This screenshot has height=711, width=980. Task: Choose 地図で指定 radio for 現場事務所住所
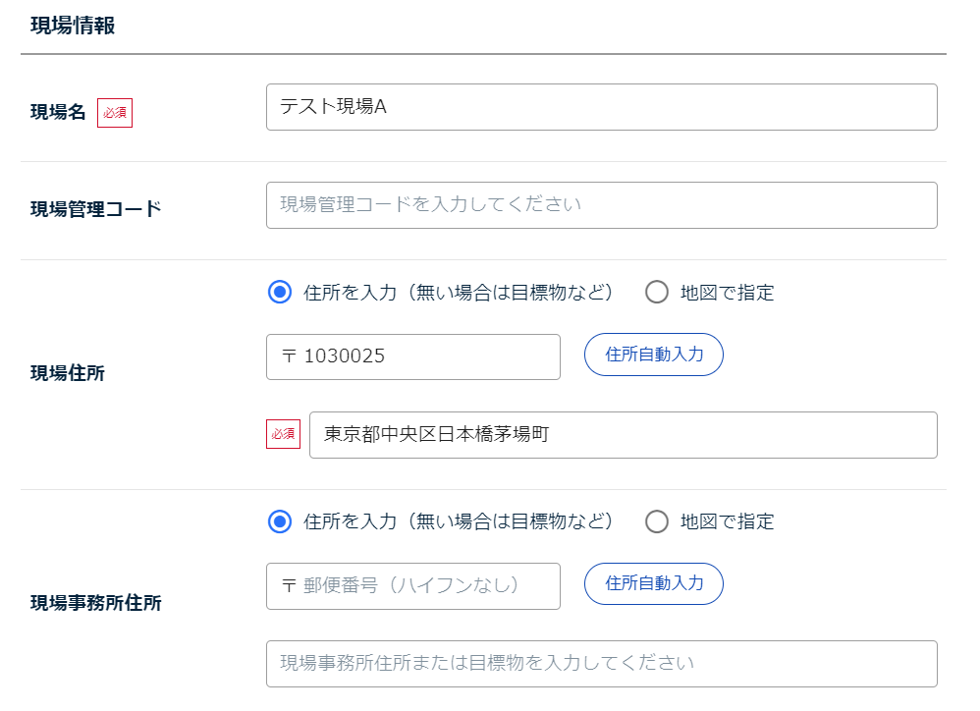coord(656,521)
